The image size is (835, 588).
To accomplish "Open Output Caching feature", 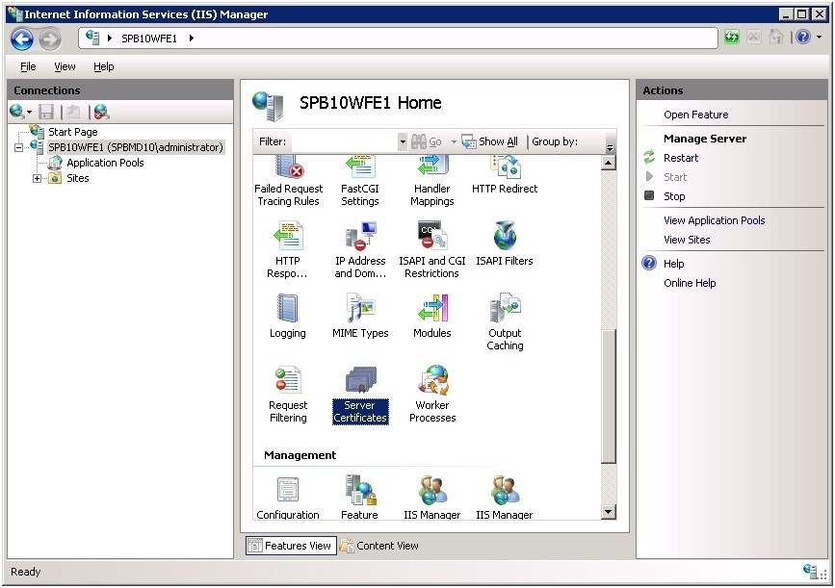I will point(505,321).
